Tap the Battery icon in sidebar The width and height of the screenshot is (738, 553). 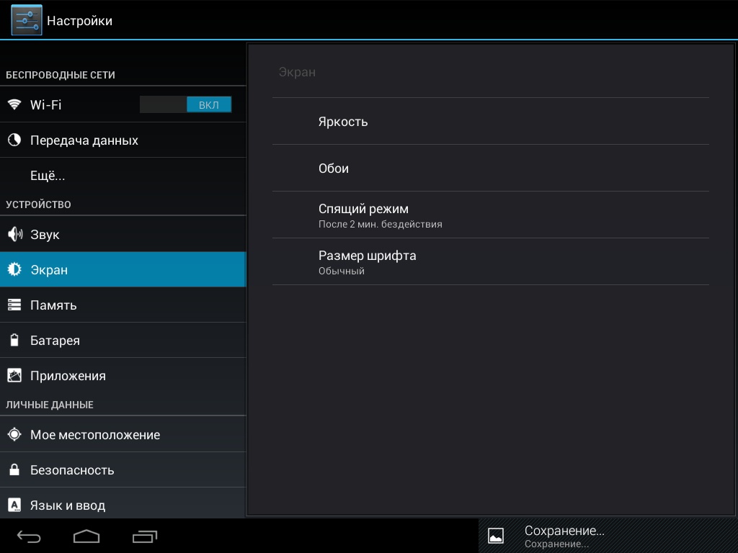pos(14,340)
